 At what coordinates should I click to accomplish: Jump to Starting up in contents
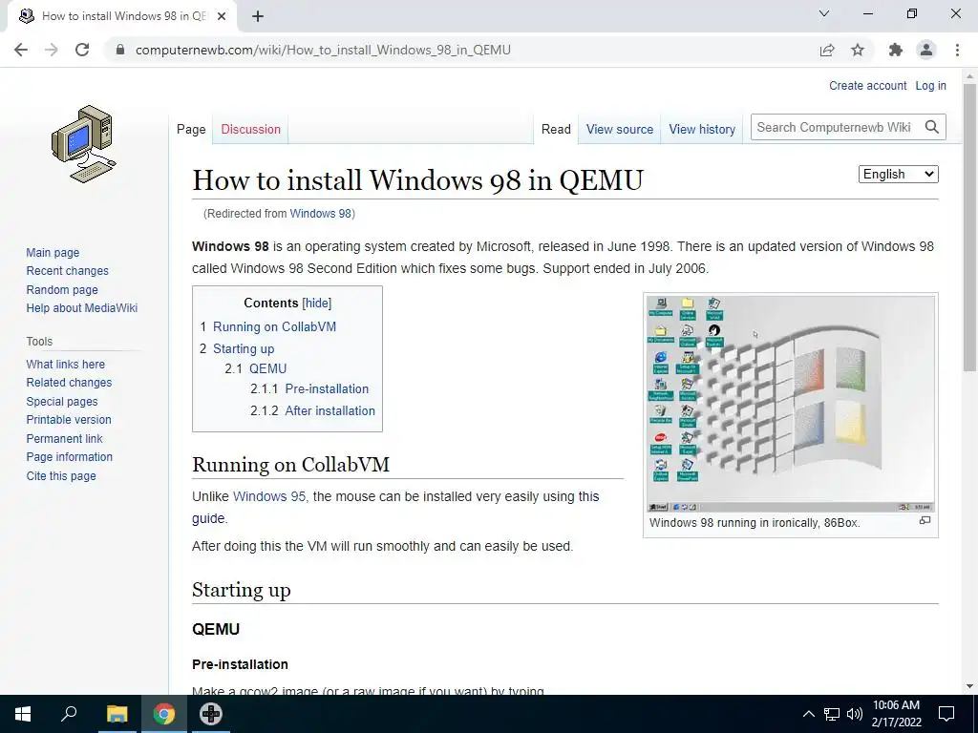(244, 348)
